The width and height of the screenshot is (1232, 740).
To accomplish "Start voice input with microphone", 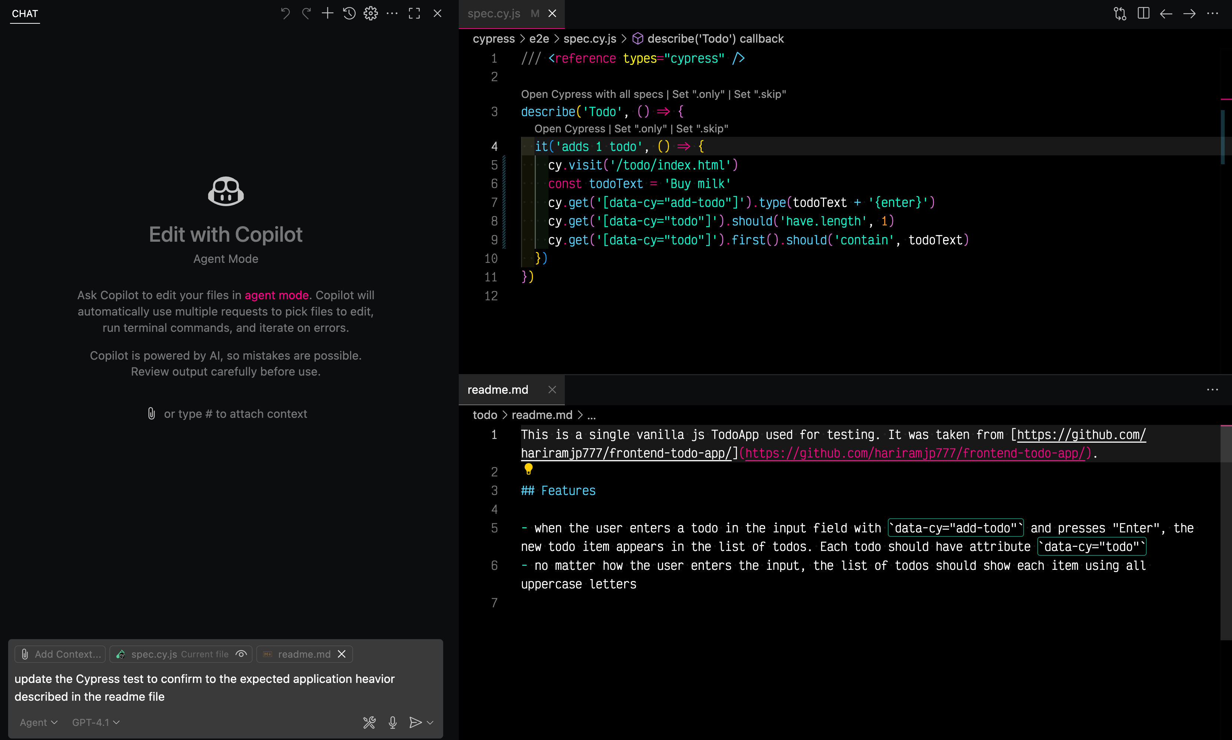I will [392, 723].
